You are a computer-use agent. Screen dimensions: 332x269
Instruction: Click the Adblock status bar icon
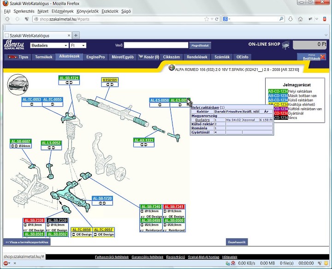(x=6, y=263)
